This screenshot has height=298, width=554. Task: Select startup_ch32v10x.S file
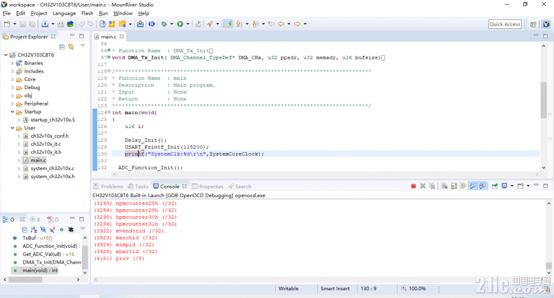[x=53, y=120]
